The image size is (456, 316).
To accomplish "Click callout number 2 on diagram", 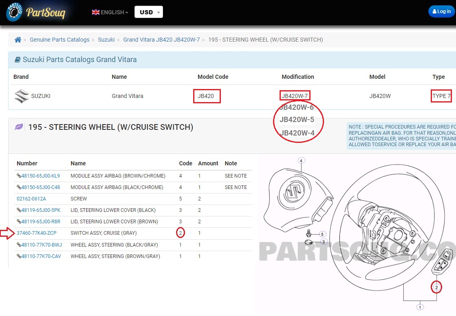I will point(436,287).
